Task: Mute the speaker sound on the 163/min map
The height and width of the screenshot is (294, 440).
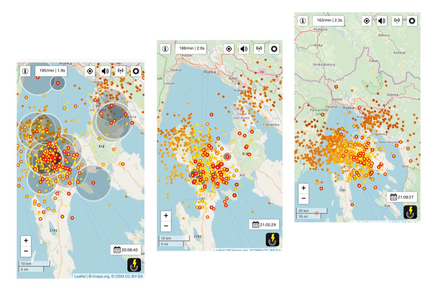Action: [x=382, y=21]
